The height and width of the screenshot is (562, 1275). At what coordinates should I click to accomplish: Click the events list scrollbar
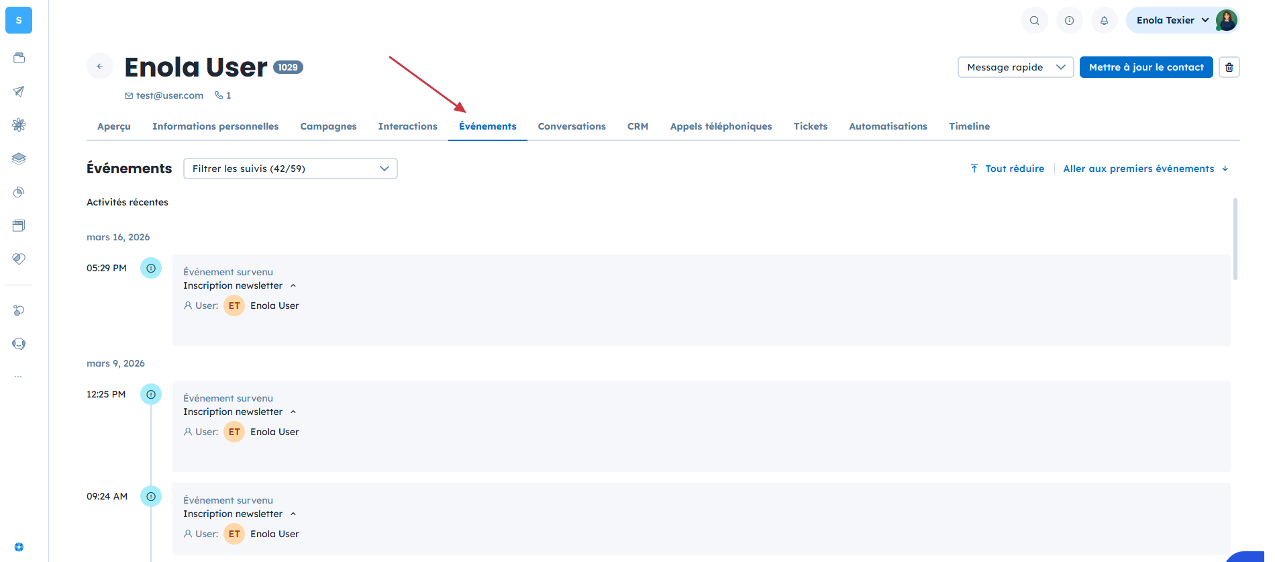tap(1235, 239)
